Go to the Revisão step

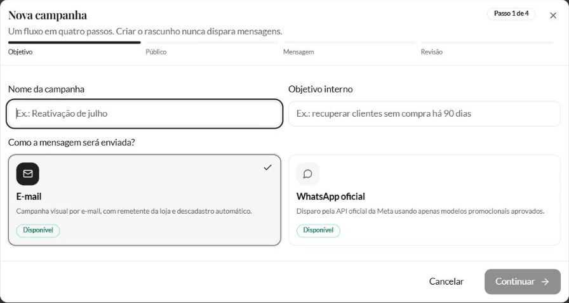click(x=432, y=52)
